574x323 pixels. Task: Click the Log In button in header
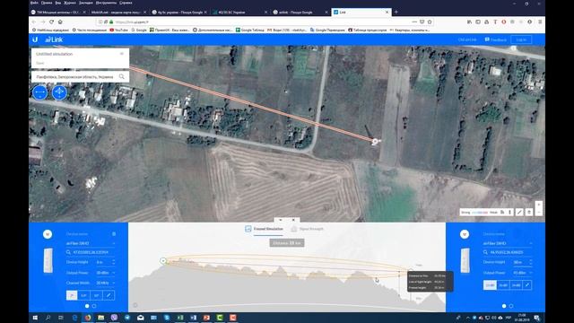click(x=521, y=39)
